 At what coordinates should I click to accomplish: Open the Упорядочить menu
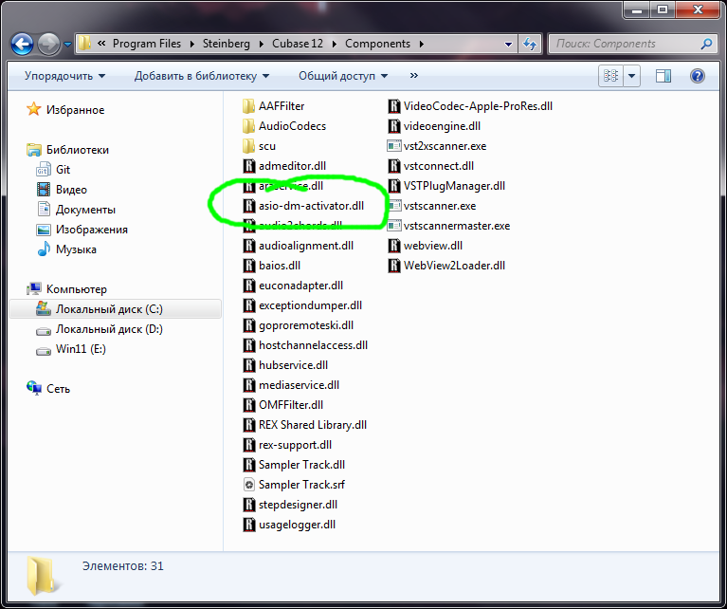(x=64, y=76)
